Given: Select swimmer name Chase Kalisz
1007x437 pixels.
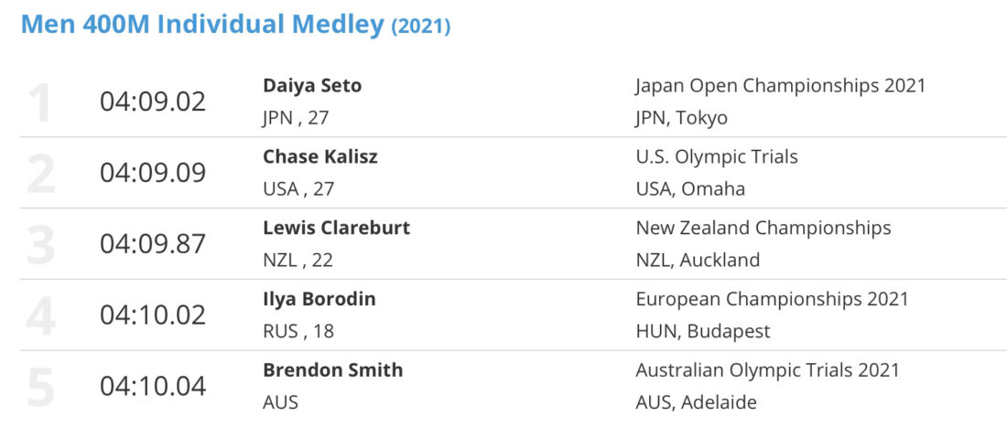Looking at the screenshot, I should click(319, 157).
